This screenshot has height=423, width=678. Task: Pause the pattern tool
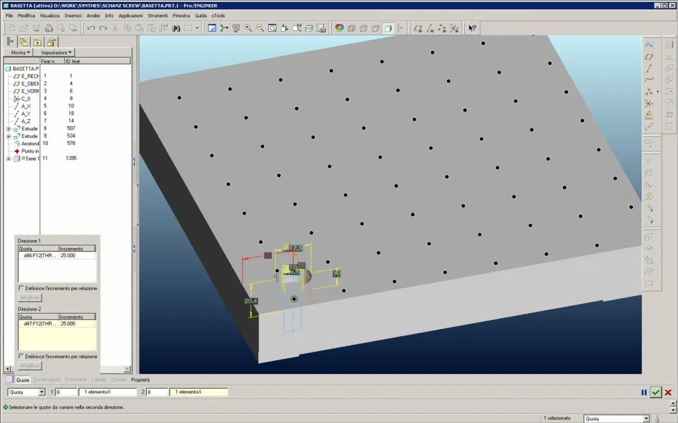coord(644,393)
